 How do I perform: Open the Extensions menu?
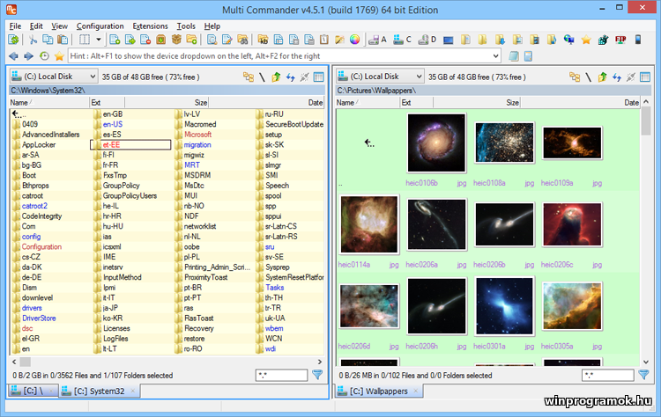coord(150,26)
